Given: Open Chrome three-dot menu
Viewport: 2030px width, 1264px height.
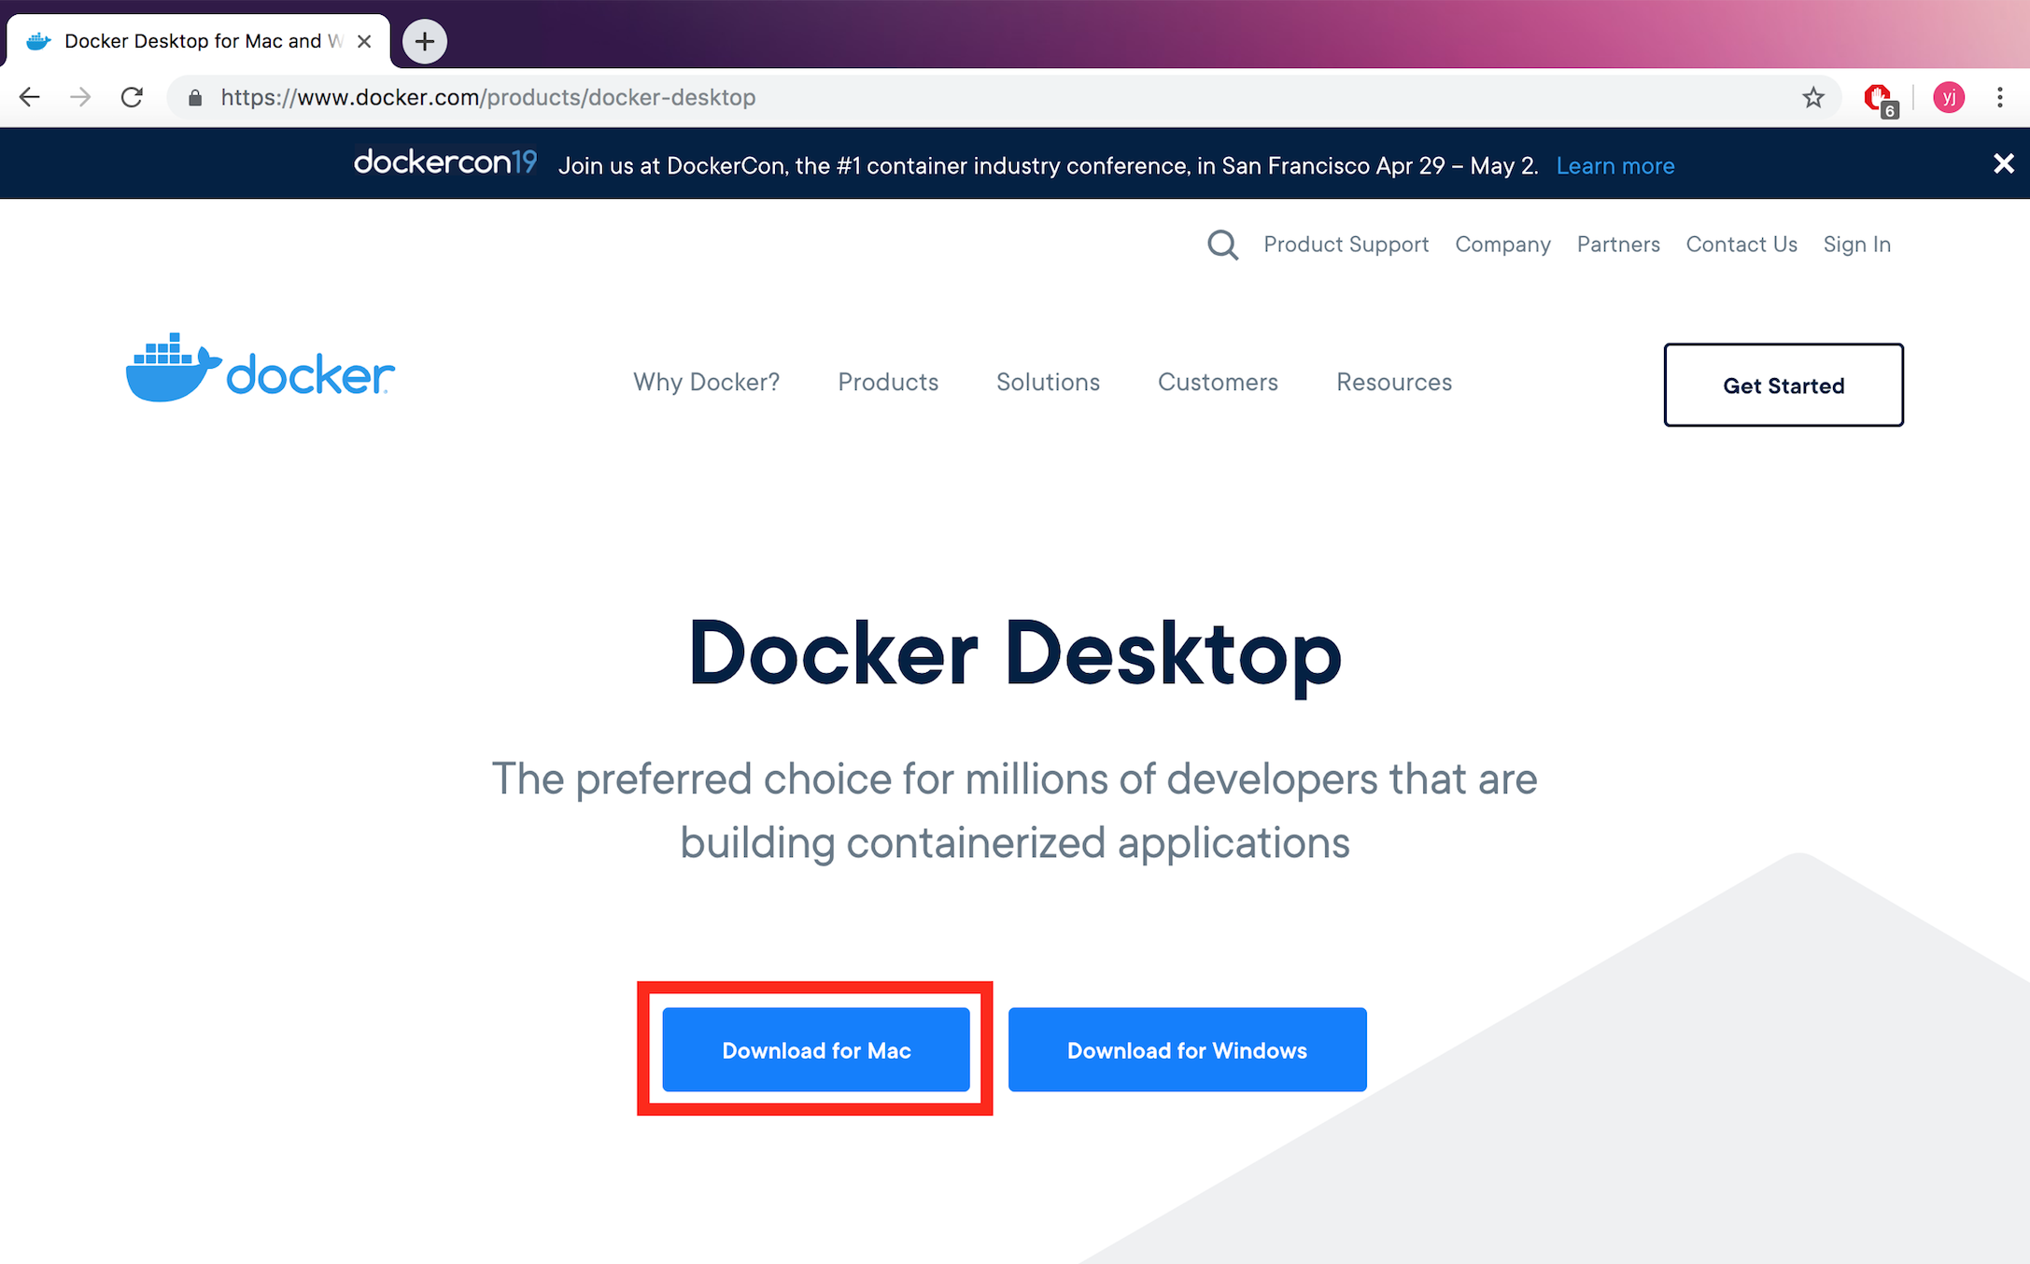Looking at the screenshot, I should (x=1999, y=97).
